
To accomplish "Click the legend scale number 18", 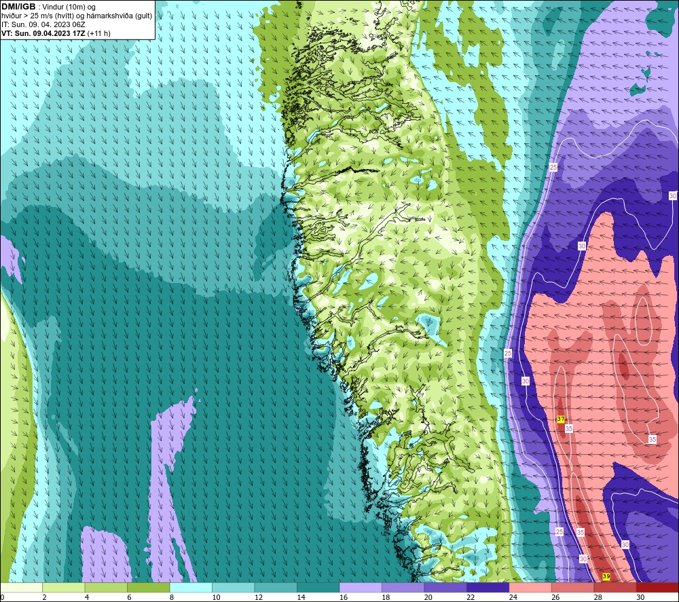I will pyautogui.click(x=386, y=597).
